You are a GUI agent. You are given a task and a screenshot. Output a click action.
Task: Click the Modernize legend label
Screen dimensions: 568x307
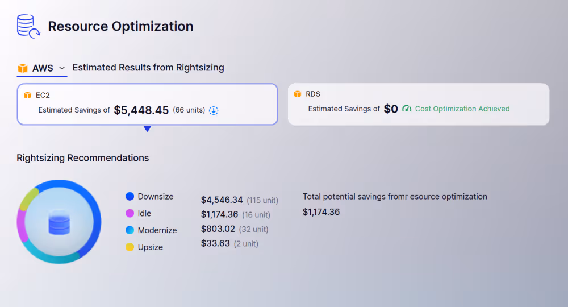157,230
